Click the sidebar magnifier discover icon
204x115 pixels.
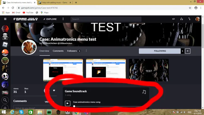click(x=5, y=100)
